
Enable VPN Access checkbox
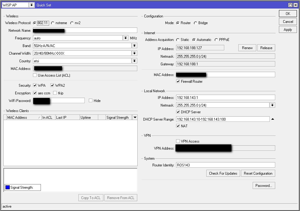(178, 141)
